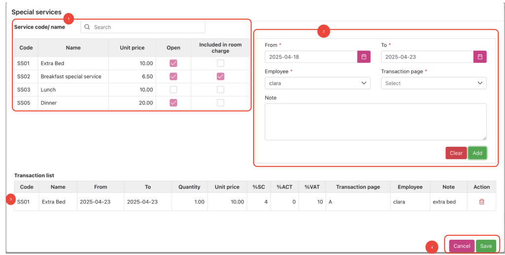Focus the Note text area
Screen dimensions: 505x255
pyautogui.click(x=375, y=122)
